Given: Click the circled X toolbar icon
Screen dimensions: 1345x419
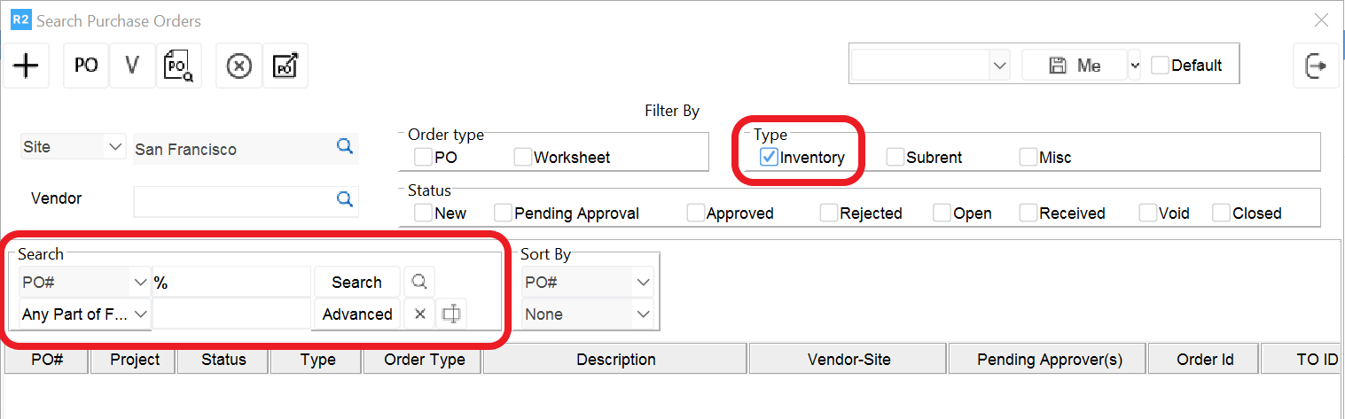Looking at the screenshot, I should tap(239, 66).
